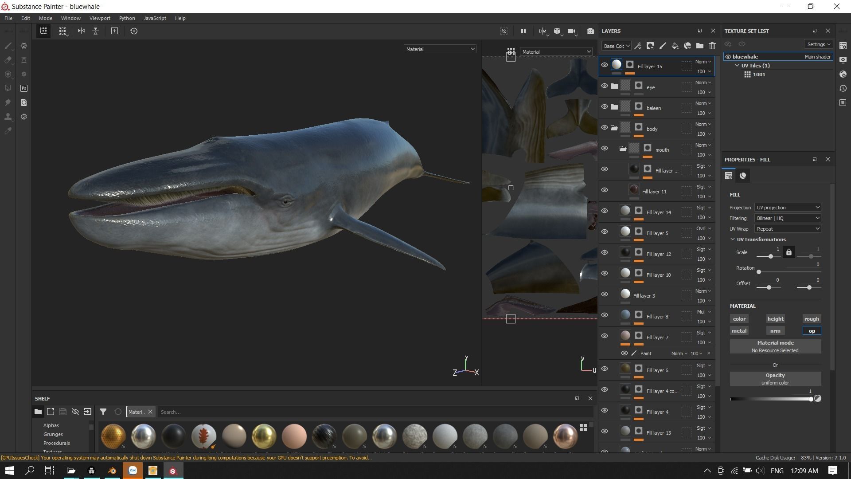Click the video camera settings icon
This screenshot has width=851, height=479.
pyautogui.click(x=572, y=31)
